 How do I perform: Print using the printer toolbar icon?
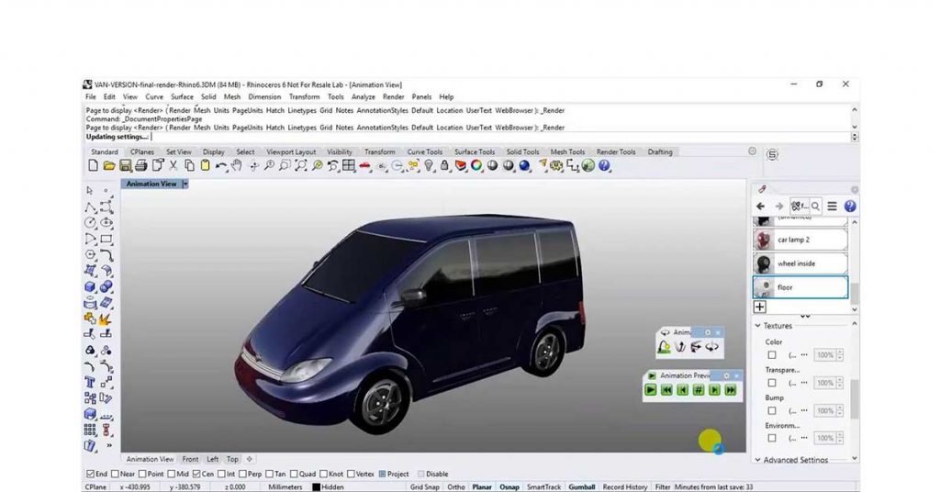[140, 165]
